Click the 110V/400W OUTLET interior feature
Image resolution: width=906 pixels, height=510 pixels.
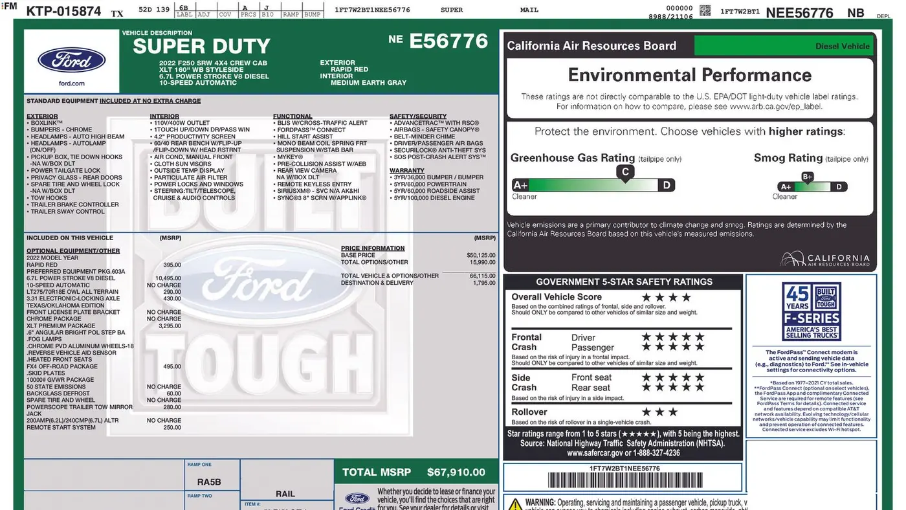[179, 123]
